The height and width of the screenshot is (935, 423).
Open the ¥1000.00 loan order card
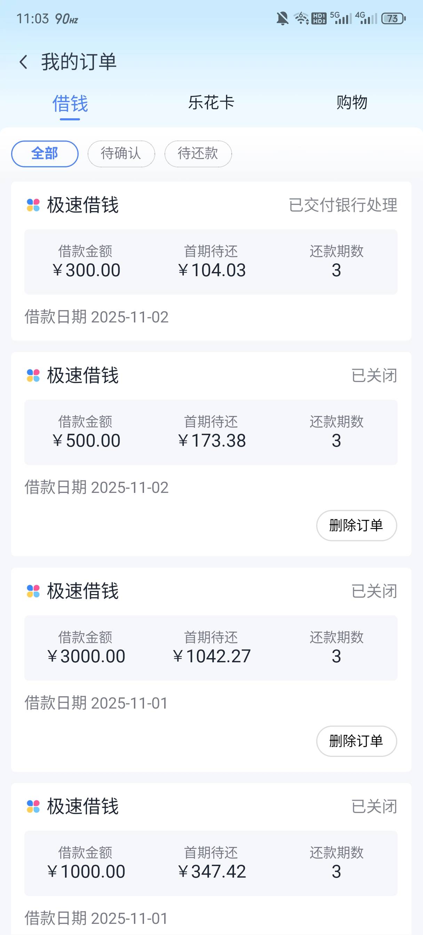210,863
